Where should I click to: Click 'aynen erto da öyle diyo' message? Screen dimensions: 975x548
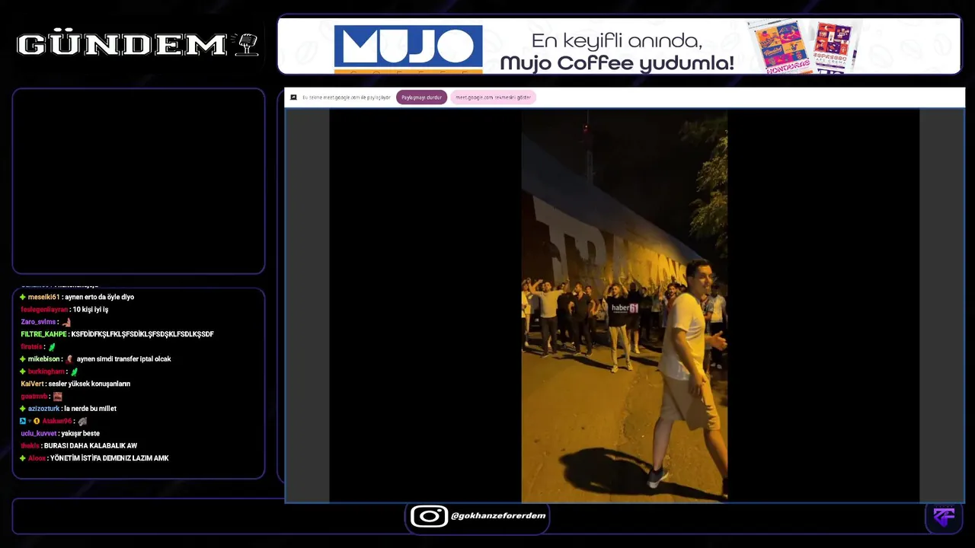pyautogui.click(x=99, y=297)
